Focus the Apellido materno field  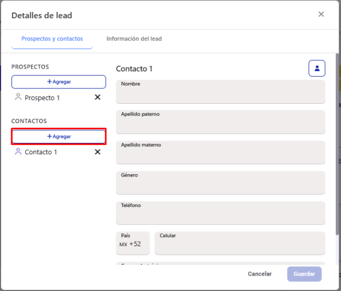click(221, 153)
